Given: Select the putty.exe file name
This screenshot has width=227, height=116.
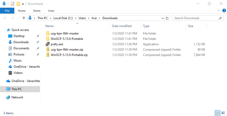Looking at the screenshot, I should pos(57,44).
